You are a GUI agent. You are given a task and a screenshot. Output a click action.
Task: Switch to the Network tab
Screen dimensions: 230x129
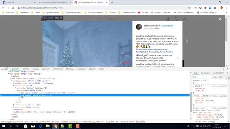[46, 69]
